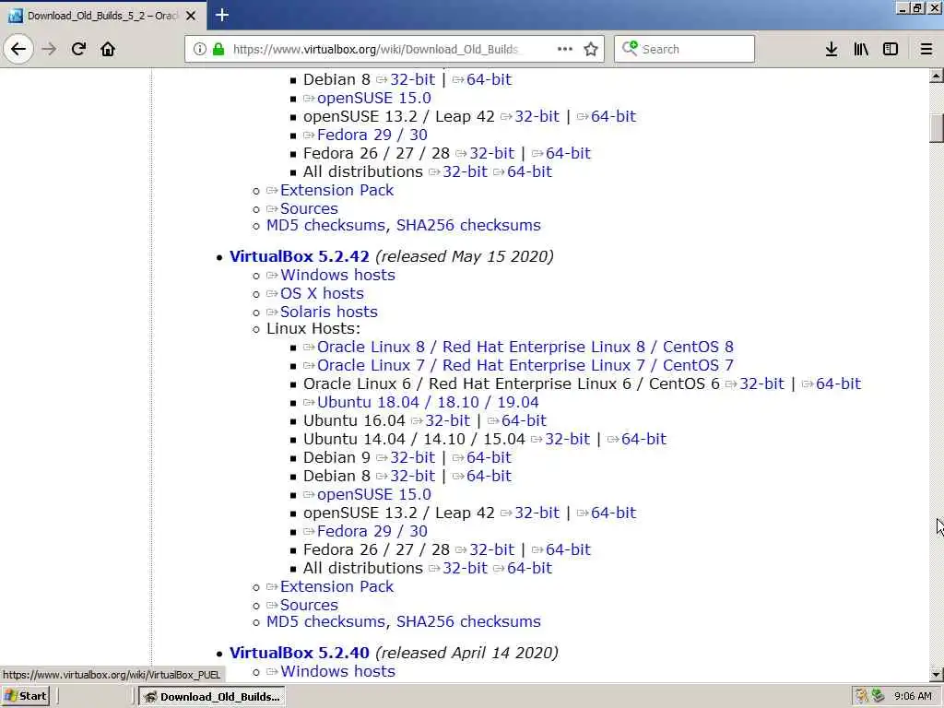This screenshot has width=944, height=708.
Task: Open the library bookshelf icon
Action: tap(861, 49)
